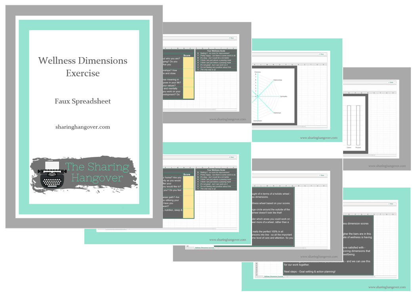This screenshot has width=416, height=297.
Task: Select "Next steps - Goal setting & action planning!" text
Action: pyautogui.click(x=309, y=272)
